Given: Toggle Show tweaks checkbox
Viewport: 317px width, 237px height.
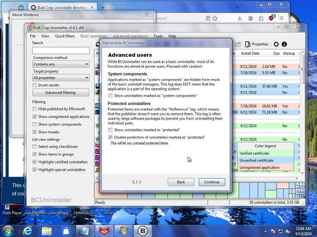Looking at the screenshot, I should (x=35, y=132).
